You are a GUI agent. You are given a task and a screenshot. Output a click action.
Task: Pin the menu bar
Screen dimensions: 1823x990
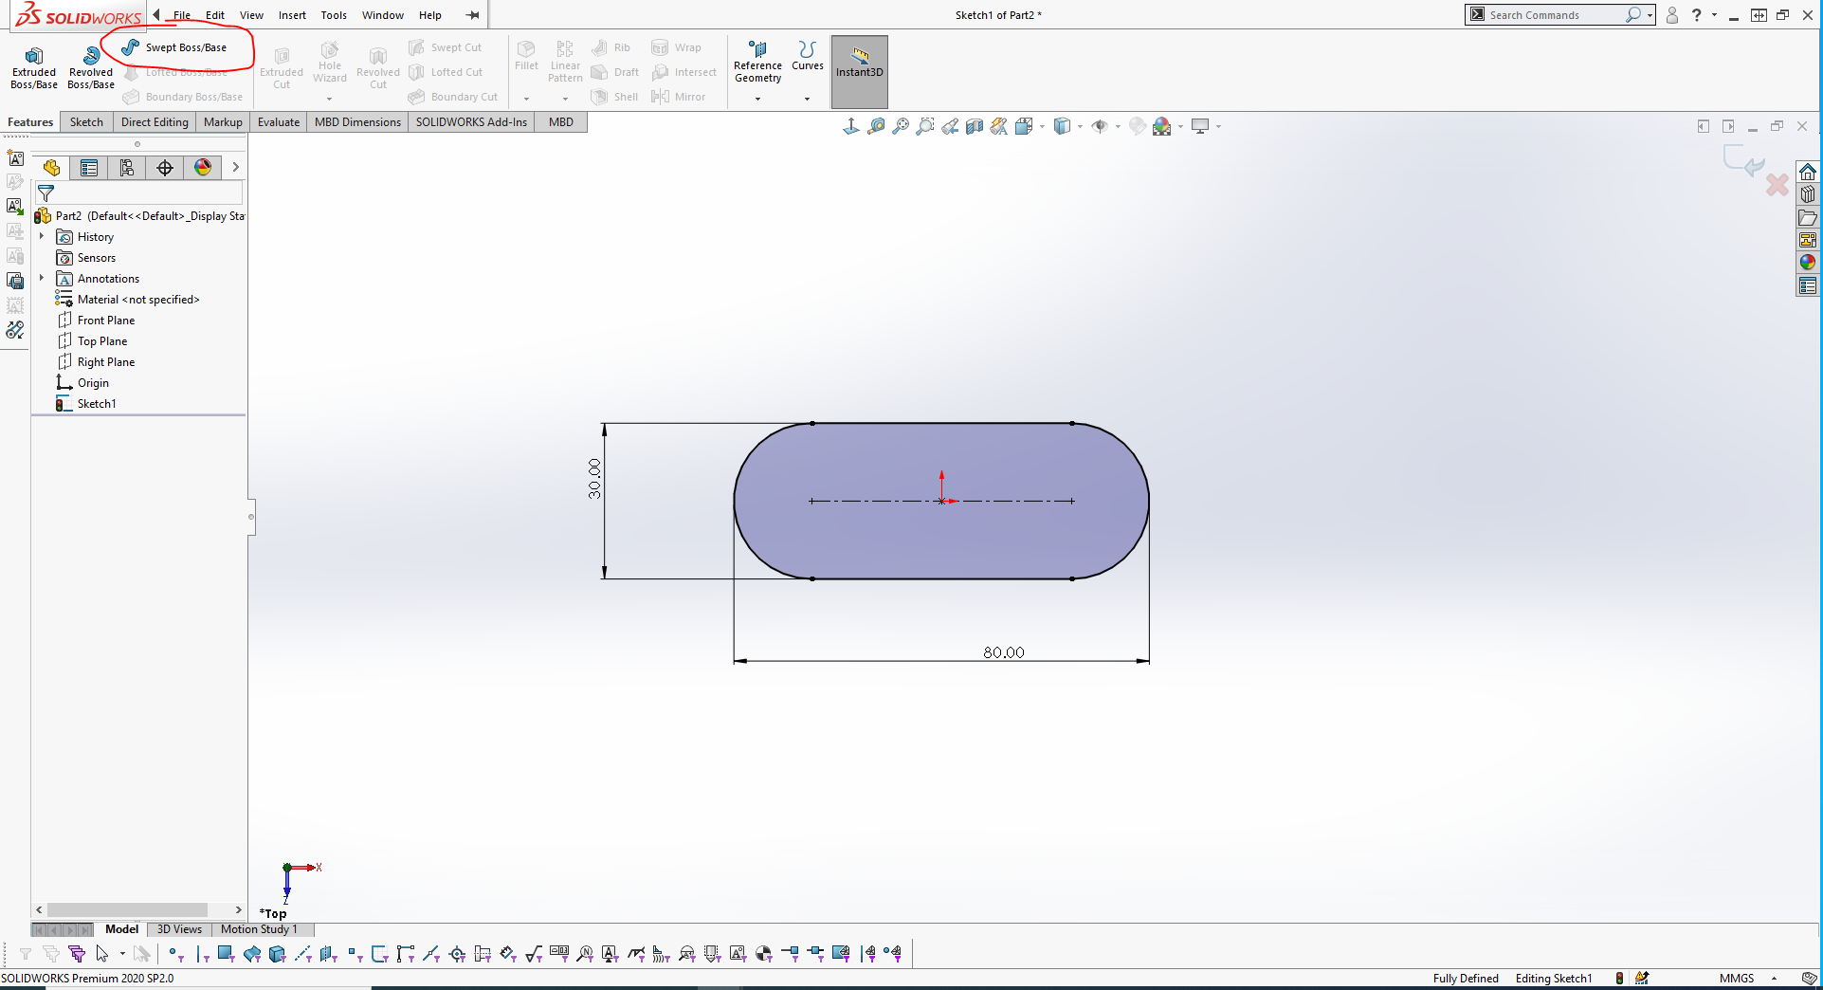[x=472, y=15]
